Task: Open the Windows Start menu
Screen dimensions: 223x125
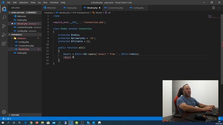Action: tap(3, 123)
